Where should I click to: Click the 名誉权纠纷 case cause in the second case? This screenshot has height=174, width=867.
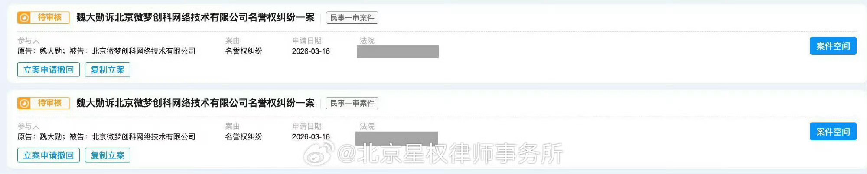click(x=244, y=137)
